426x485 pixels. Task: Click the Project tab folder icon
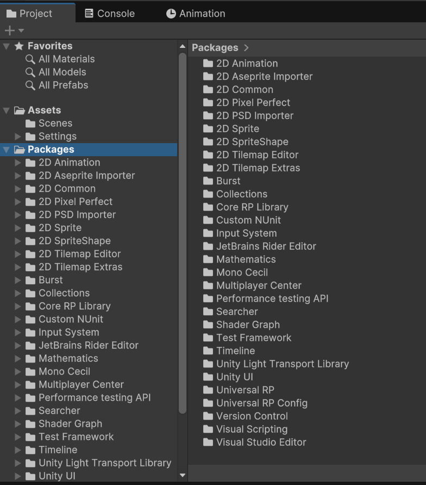pyautogui.click(x=11, y=14)
